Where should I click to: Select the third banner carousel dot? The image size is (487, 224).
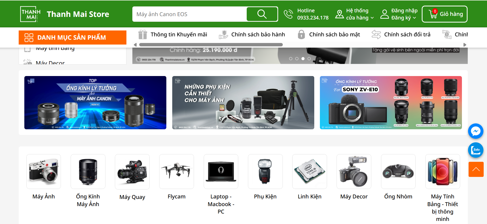pyautogui.click(x=303, y=59)
